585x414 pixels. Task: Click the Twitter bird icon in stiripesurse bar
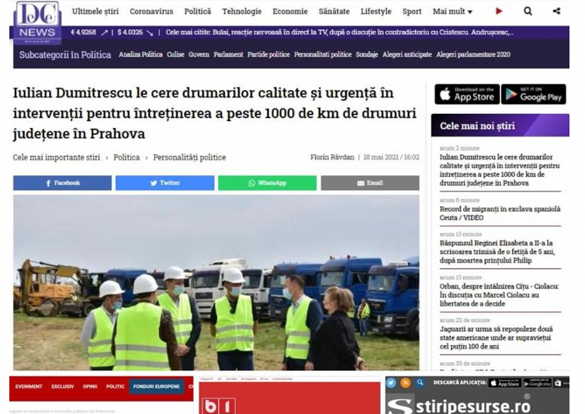(391, 383)
